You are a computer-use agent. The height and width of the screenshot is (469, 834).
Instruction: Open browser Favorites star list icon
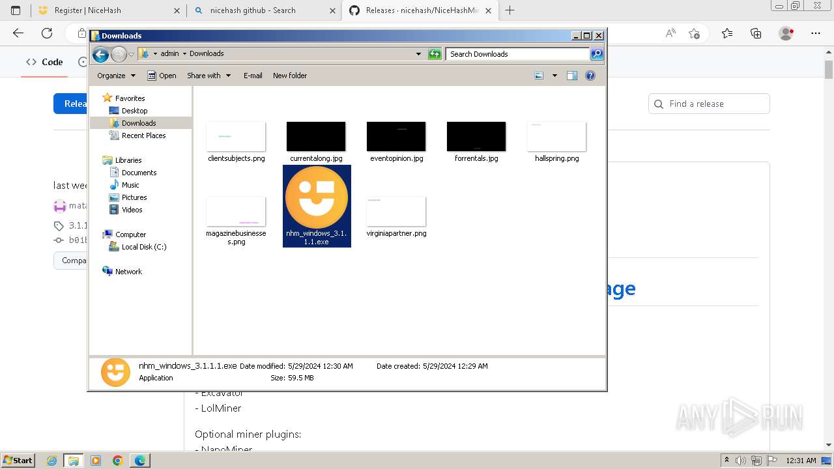tap(727, 33)
